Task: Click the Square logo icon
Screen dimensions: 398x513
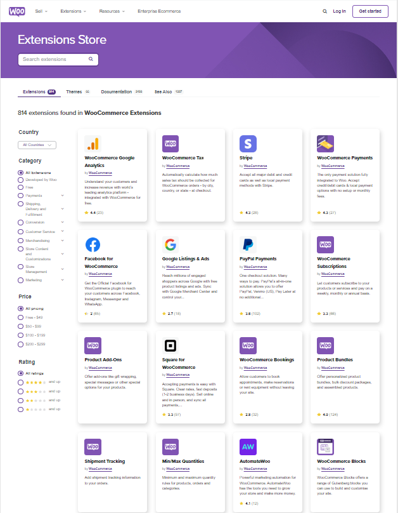Action: pyautogui.click(x=170, y=345)
